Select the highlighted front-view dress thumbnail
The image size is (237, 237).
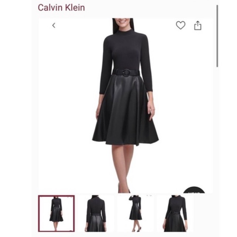click(x=56, y=213)
